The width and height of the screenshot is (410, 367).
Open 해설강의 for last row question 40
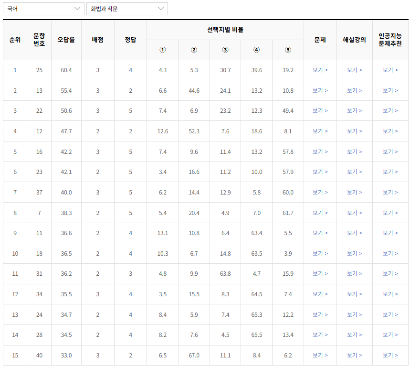pos(355,356)
